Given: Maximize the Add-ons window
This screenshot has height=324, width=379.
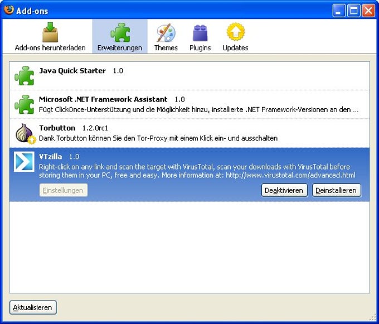Looking at the screenshot, I should point(353,11).
